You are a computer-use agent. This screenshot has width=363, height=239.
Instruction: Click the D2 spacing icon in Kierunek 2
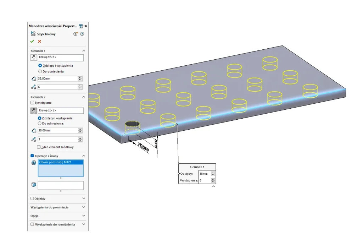click(34, 131)
